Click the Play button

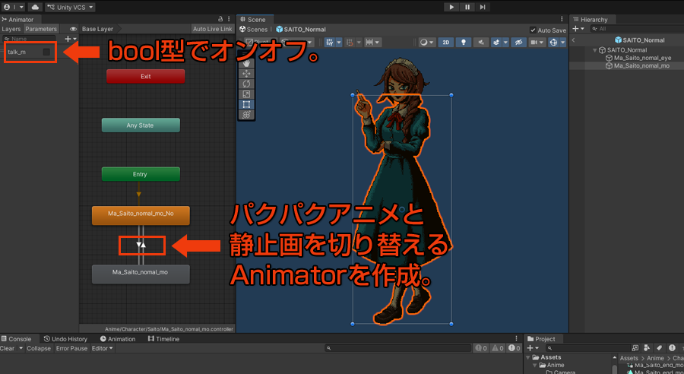[x=451, y=7]
